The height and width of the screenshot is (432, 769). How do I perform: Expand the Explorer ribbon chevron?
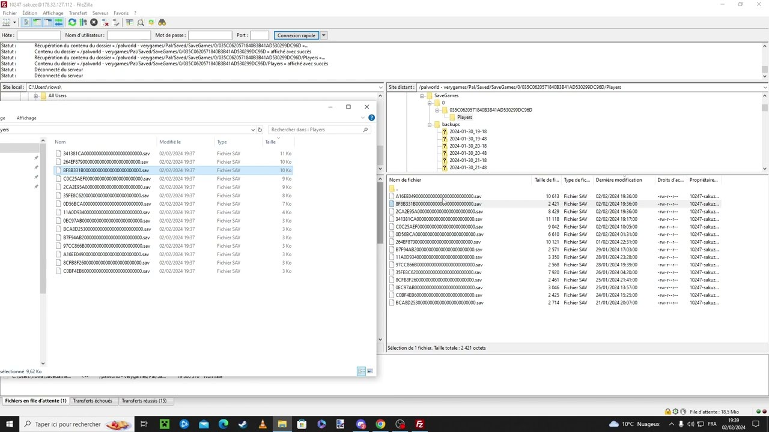[363, 118]
